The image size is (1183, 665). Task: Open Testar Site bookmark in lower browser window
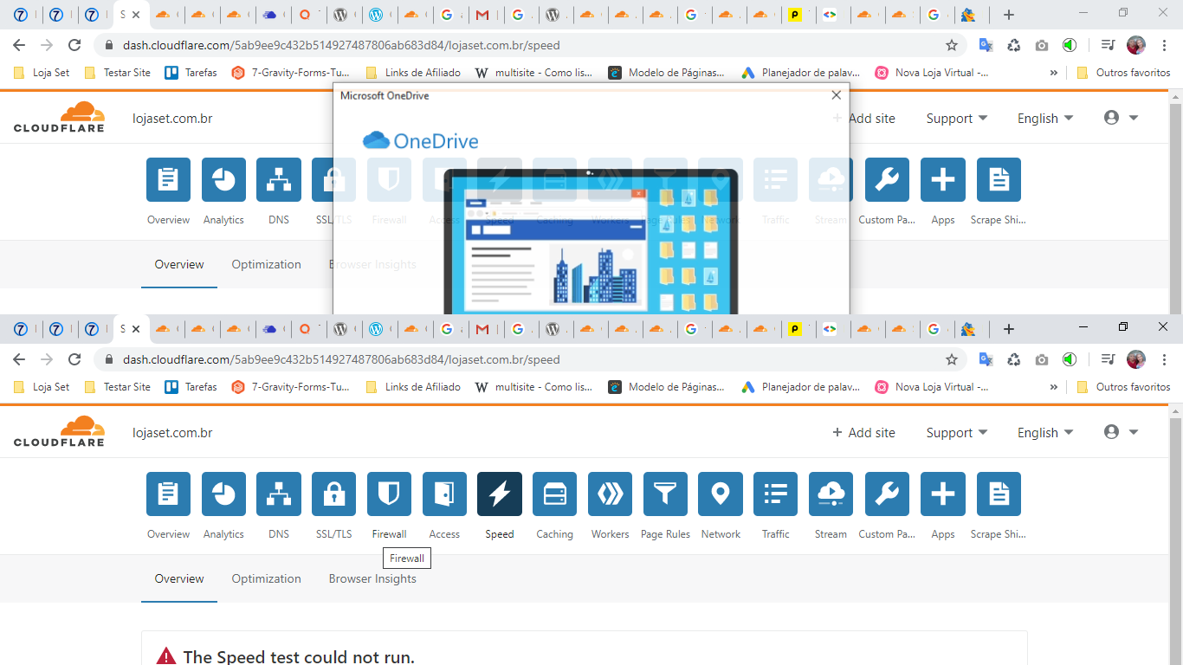coord(118,387)
